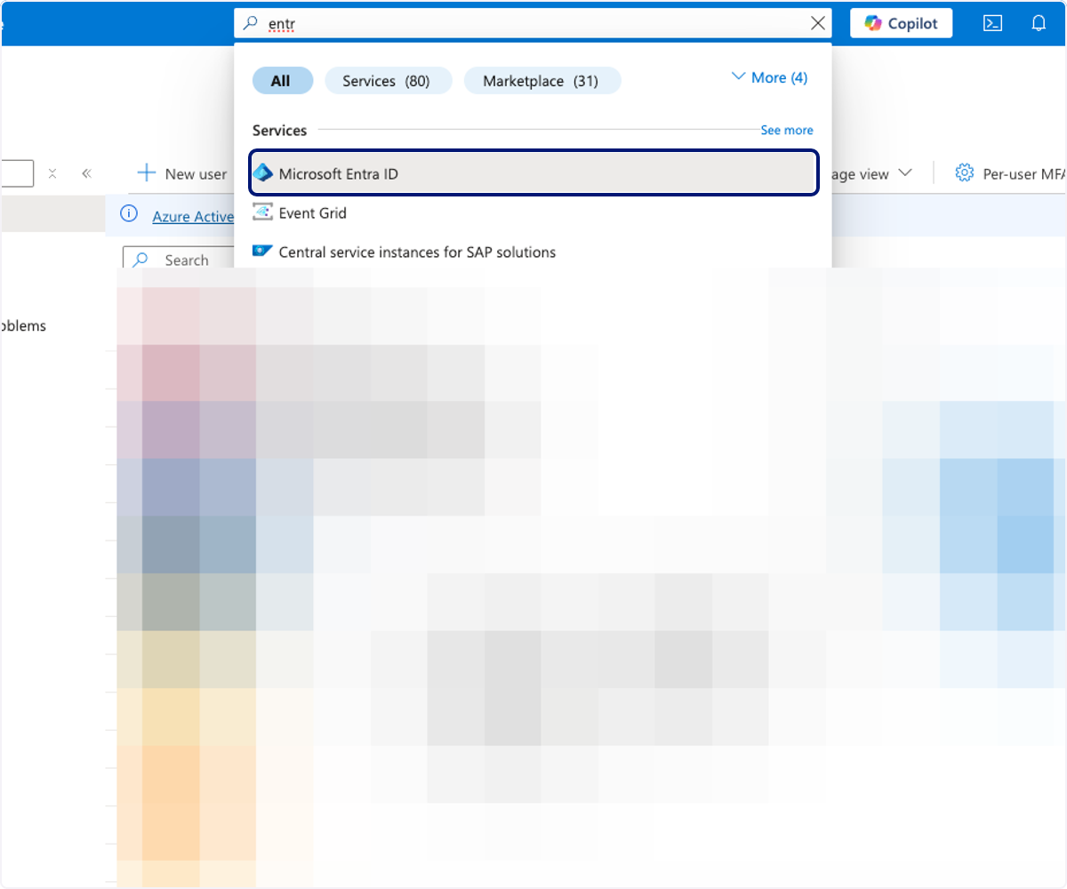This screenshot has height=889, width=1067.
Task: Click the Per-user MFA gear icon
Action: tap(964, 173)
